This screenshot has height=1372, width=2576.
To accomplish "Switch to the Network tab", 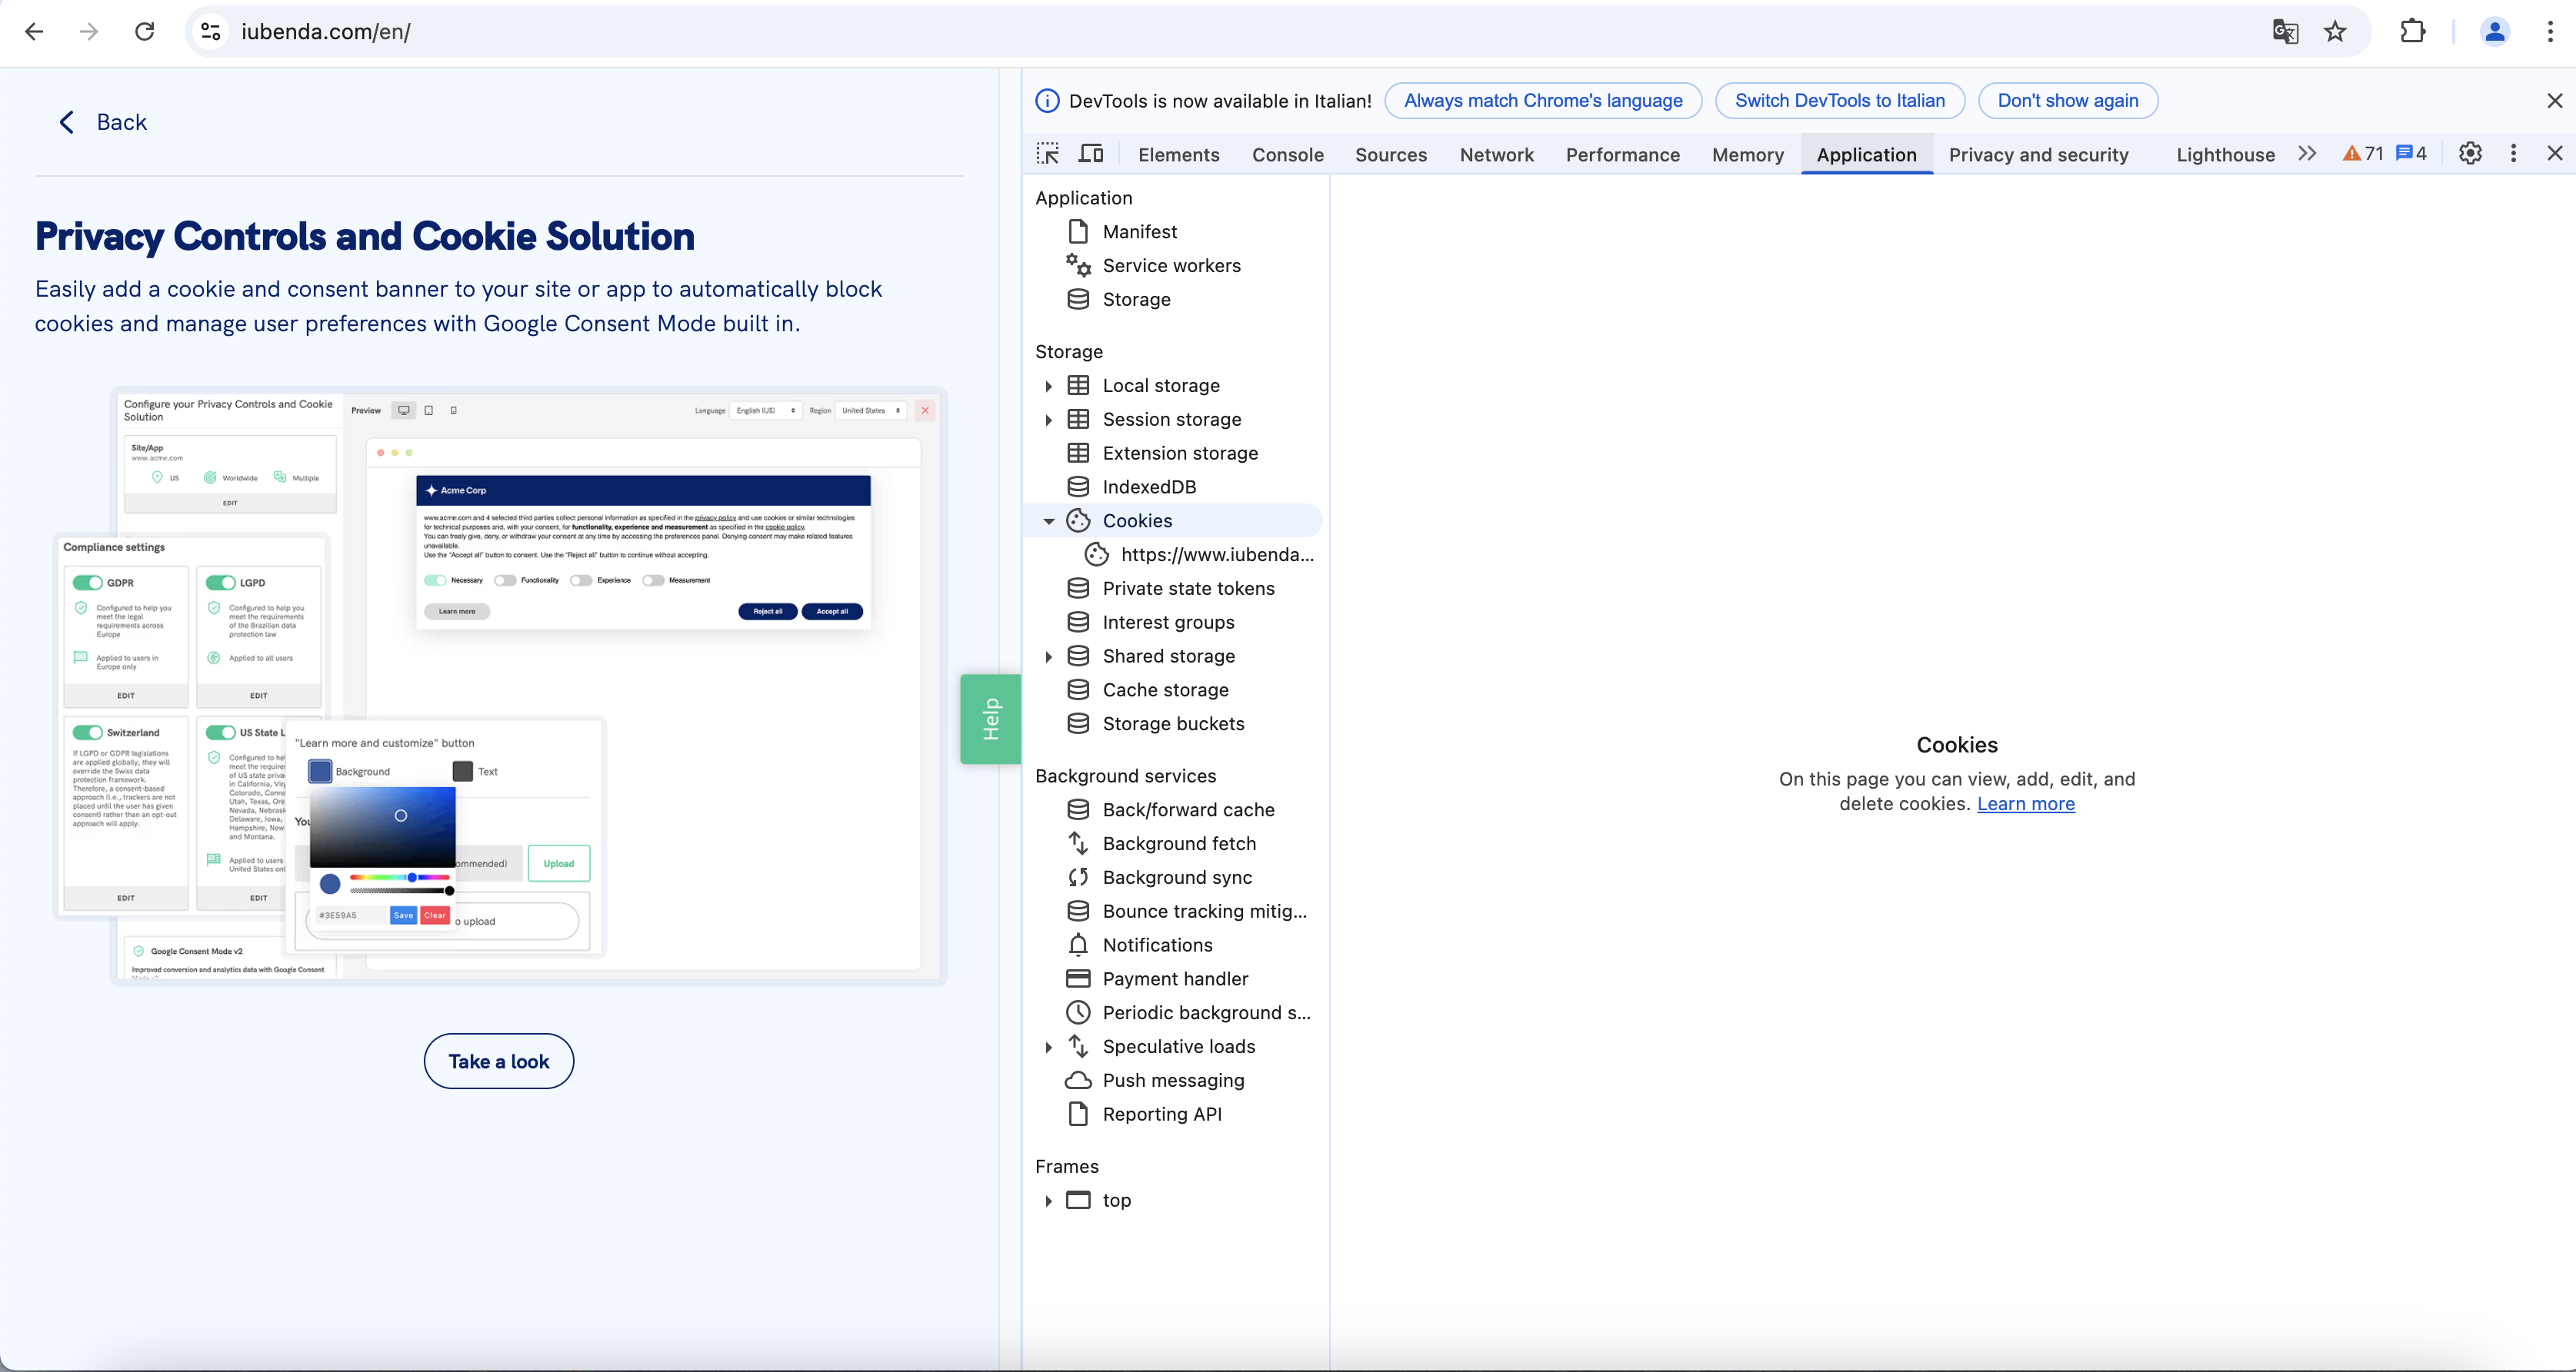I will [1496, 155].
